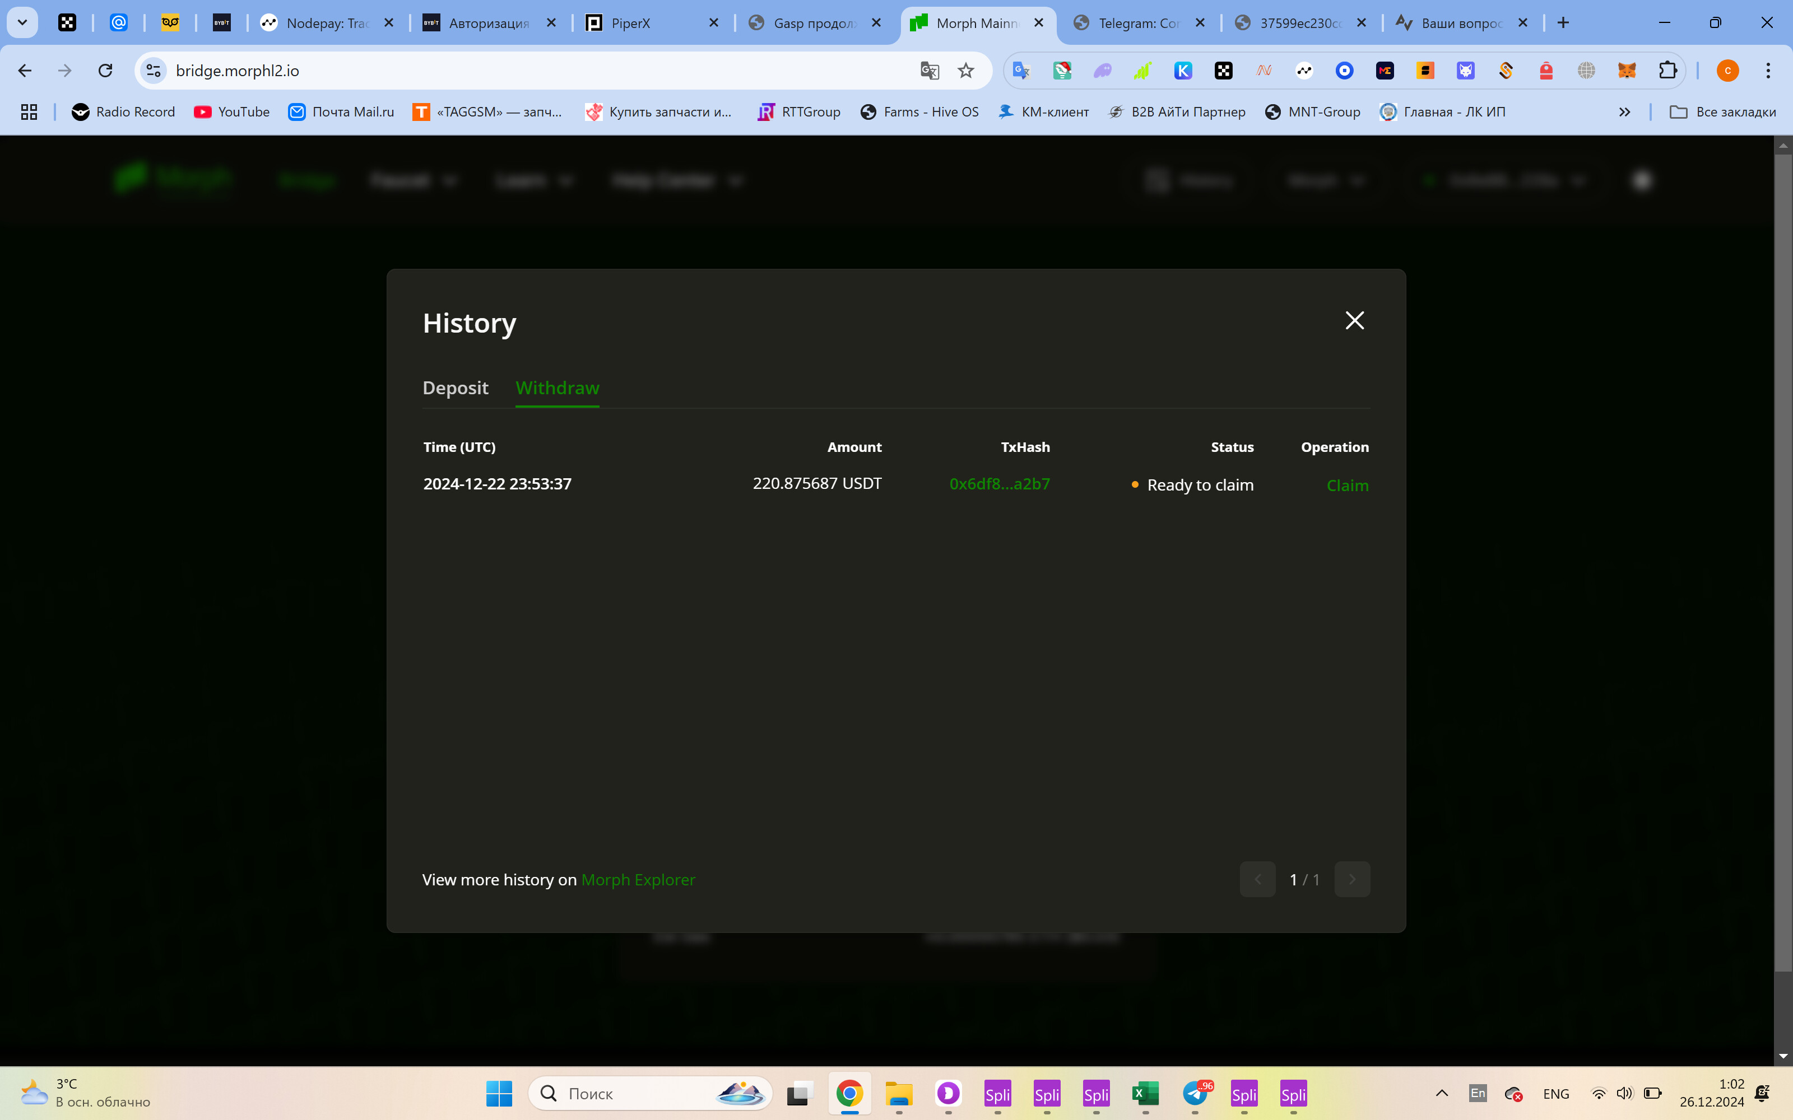Go to the next history page arrow

(x=1352, y=879)
